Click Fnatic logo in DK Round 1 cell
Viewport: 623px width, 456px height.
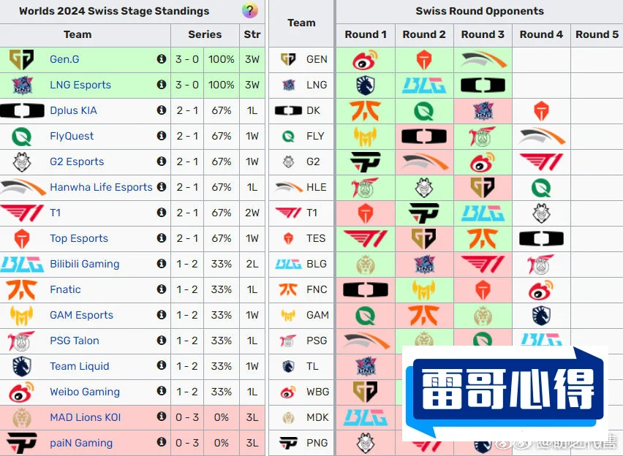(366, 110)
